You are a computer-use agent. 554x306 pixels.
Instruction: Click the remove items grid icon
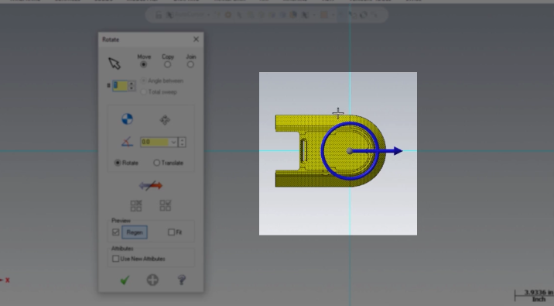point(136,205)
